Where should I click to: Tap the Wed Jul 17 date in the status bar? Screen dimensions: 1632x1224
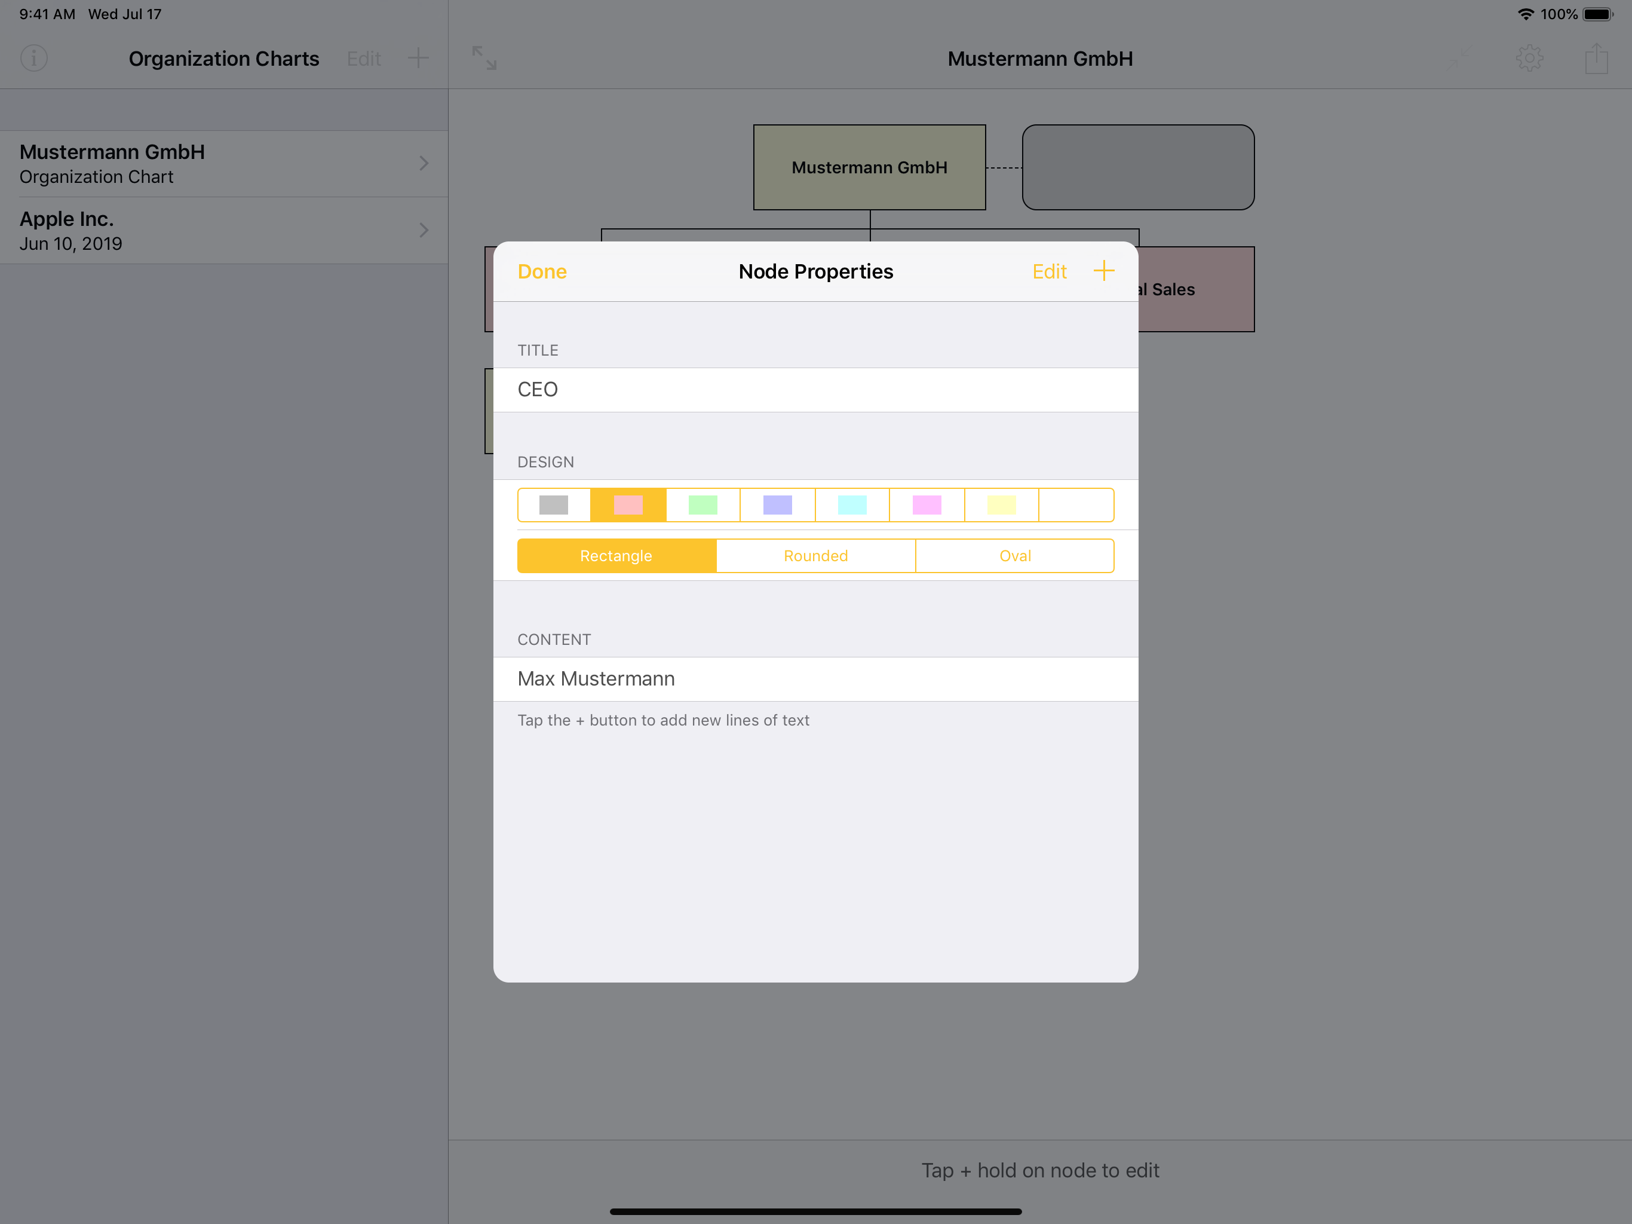125,14
